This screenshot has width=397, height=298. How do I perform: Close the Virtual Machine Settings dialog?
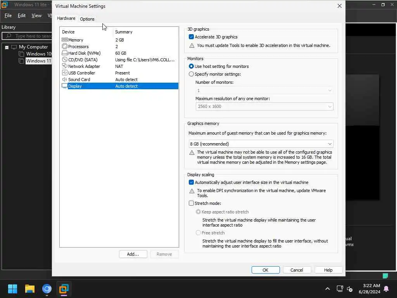point(340,6)
